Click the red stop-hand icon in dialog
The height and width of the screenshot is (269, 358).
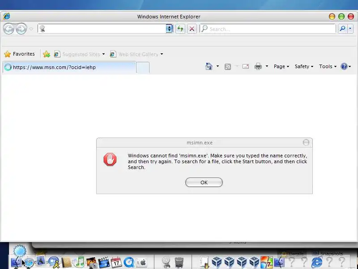110,160
